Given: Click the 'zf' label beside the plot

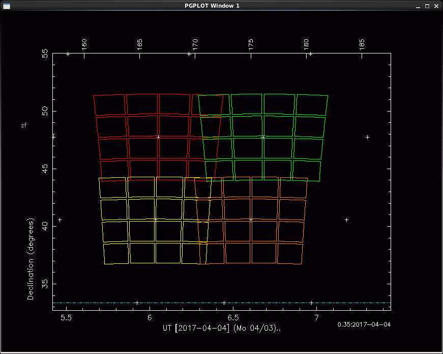Looking at the screenshot, I should pyautogui.click(x=24, y=125).
